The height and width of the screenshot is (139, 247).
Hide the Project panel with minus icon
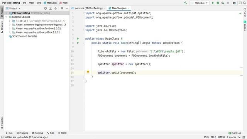pos(67,8)
